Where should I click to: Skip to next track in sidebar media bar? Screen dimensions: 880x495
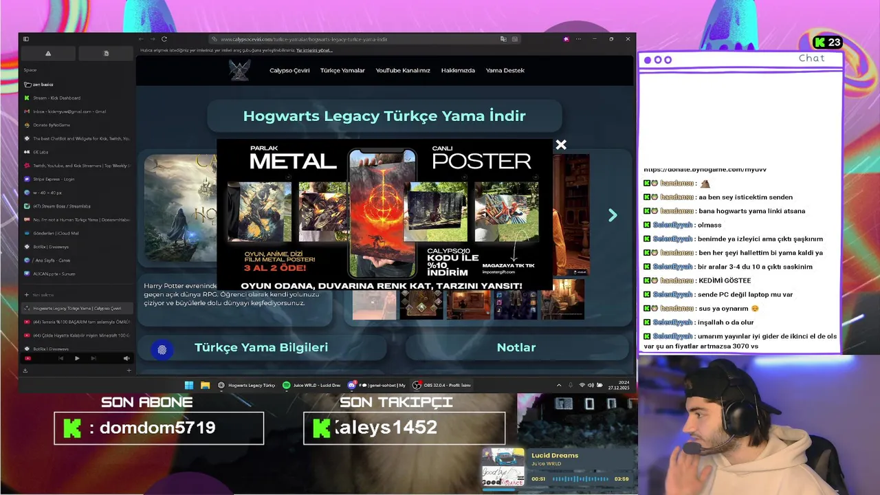pos(93,358)
